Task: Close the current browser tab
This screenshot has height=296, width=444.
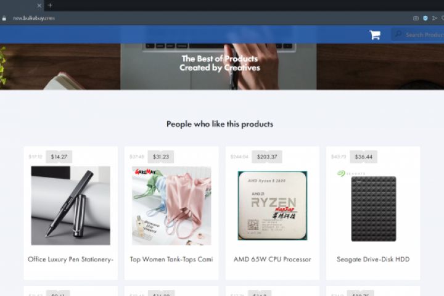Action: coord(39,6)
